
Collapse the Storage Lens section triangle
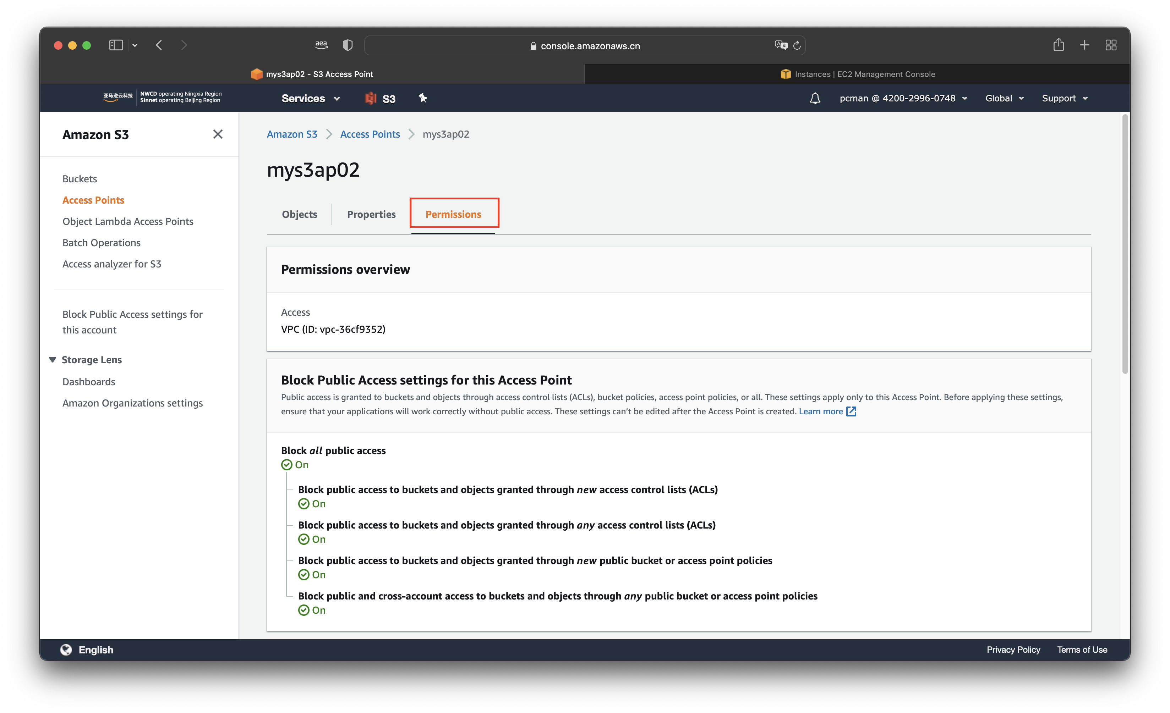pyautogui.click(x=52, y=360)
